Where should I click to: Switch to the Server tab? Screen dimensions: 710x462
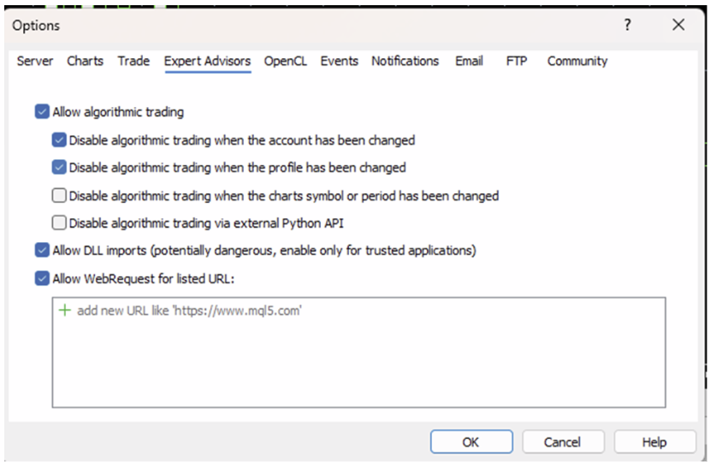click(x=35, y=61)
